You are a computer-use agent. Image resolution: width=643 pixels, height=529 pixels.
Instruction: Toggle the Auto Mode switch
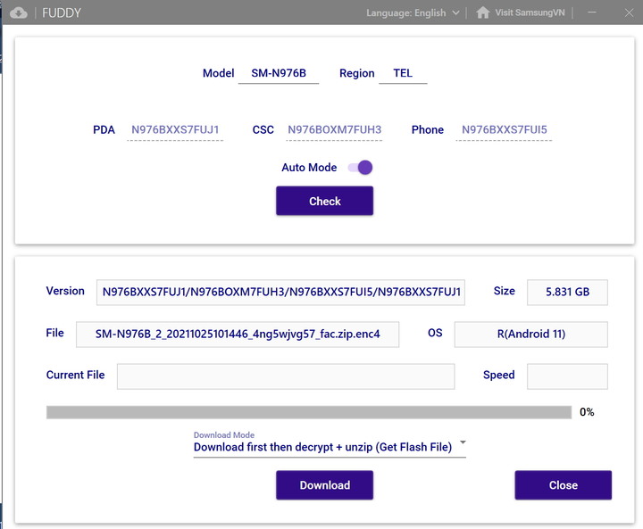[x=361, y=167]
